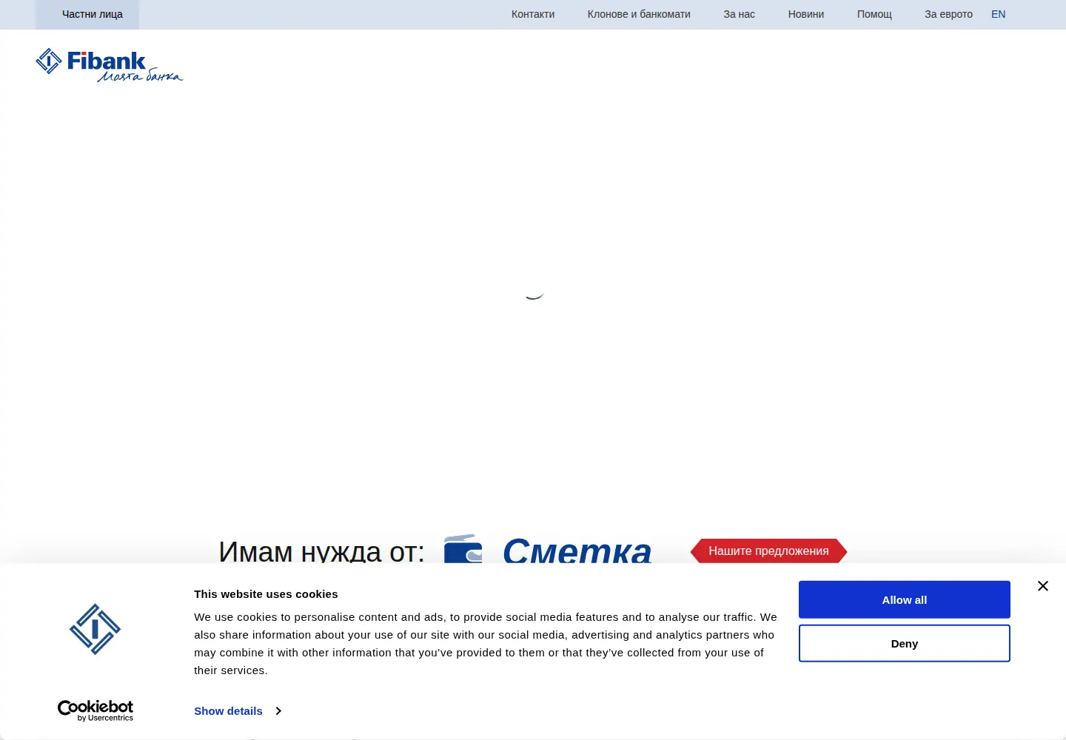The width and height of the screenshot is (1066, 740).
Task: Click the Fibank logo
Action: 110,65
